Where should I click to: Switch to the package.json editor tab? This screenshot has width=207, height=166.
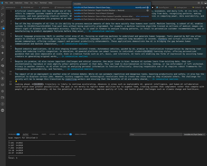click(180, 7)
